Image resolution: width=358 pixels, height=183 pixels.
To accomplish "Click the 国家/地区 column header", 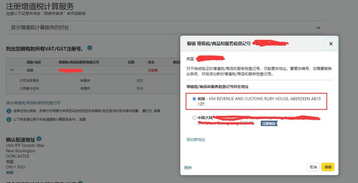I will (34, 62).
